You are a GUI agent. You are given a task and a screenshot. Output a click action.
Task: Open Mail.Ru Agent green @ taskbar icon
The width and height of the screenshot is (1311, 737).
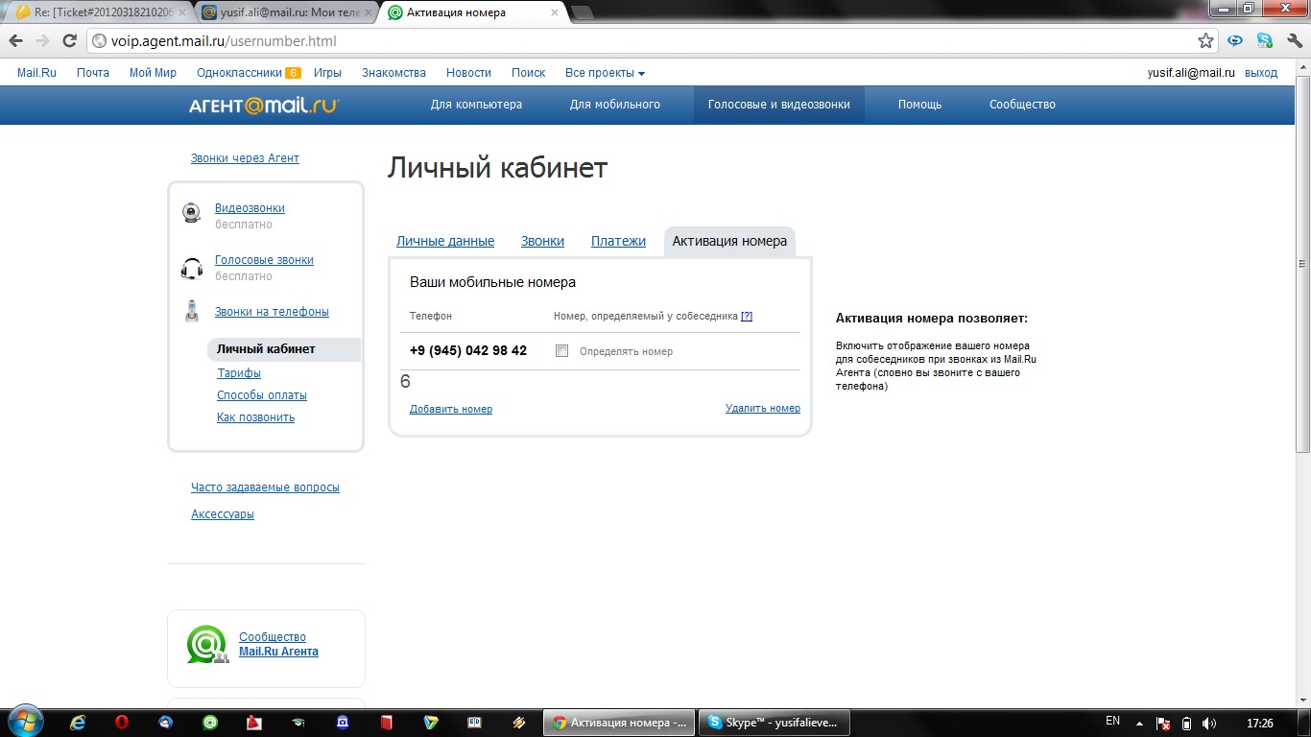(210, 723)
